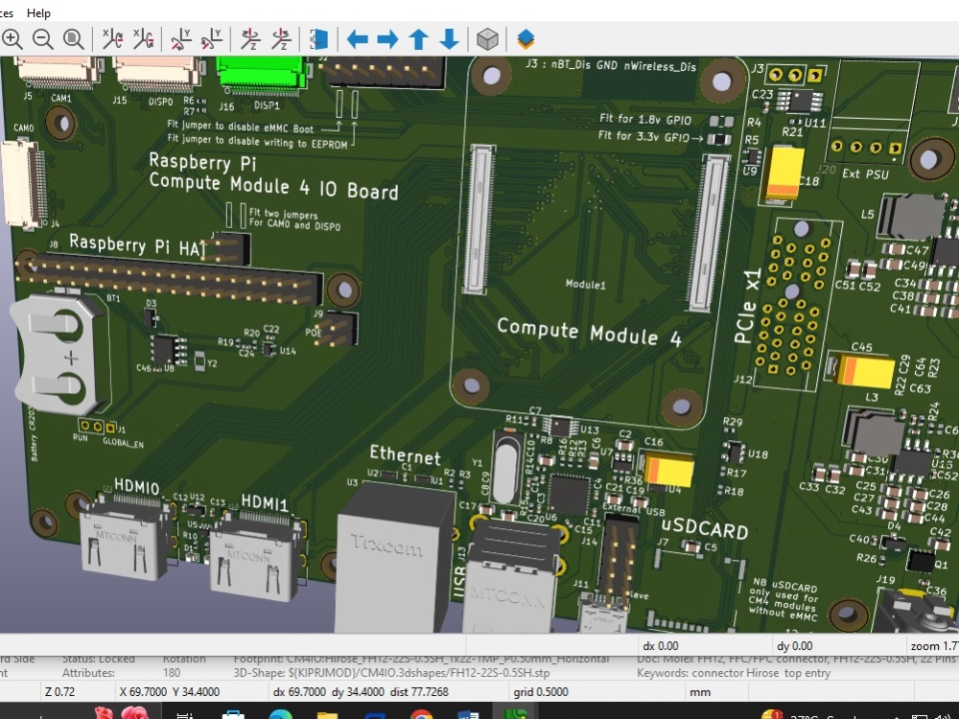This screenshot has height=719, width=959.
Task: Open Google Chrome from the taskbar
Action: pyautogui.click(x=420, y=713)
